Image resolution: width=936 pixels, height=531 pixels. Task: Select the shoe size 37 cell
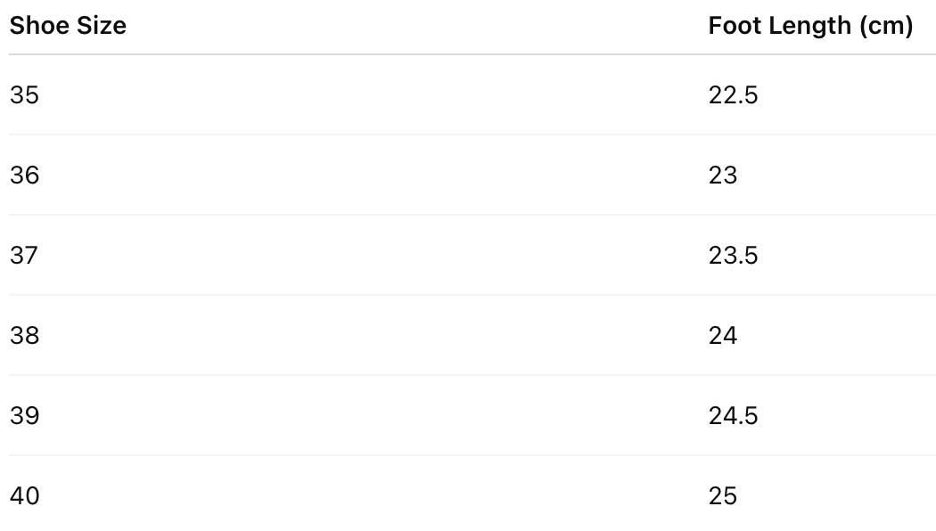(25, 256)
